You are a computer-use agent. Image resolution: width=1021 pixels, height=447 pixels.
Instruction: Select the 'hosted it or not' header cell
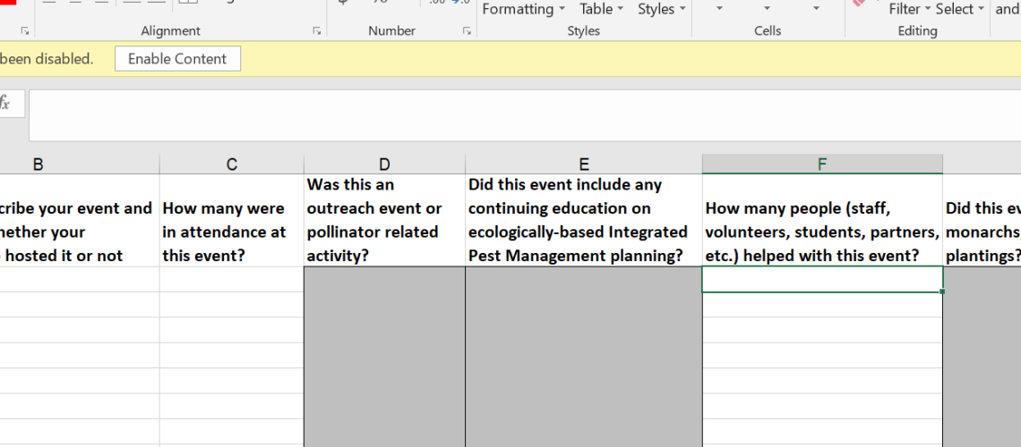[x=80, y=220]
